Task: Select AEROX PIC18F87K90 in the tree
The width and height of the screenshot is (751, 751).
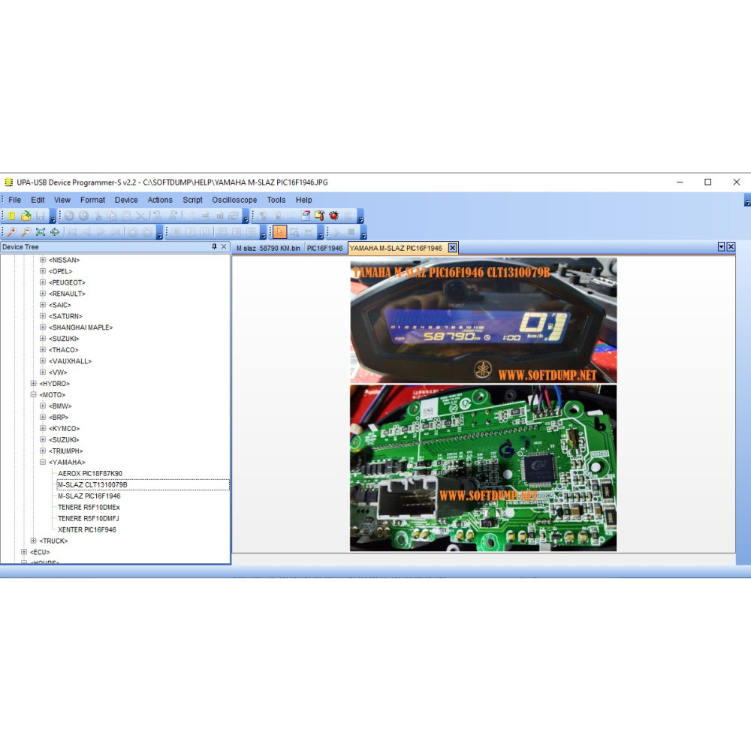Action: pyautogui.click(x=90, y=473)
